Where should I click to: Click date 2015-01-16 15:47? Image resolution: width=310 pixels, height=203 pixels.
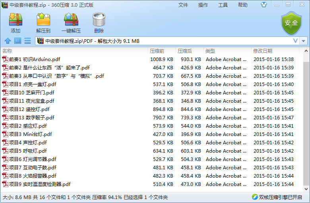coord(273,118)
